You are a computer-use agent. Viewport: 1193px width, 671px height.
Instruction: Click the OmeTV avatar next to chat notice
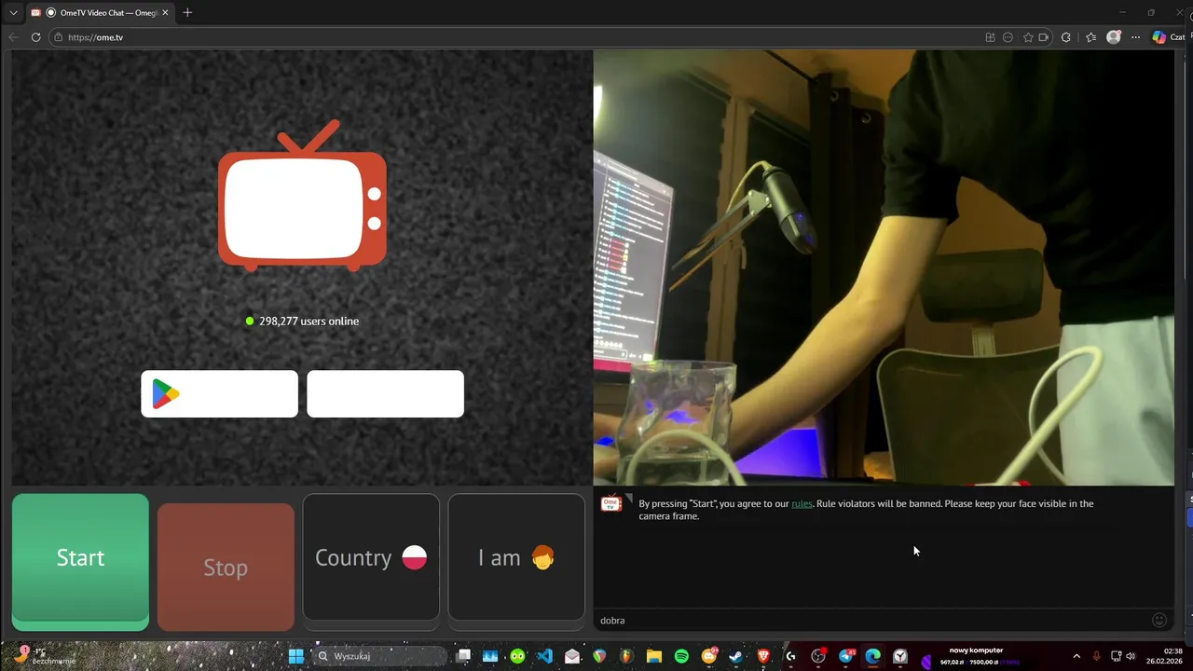pos(611,504)
